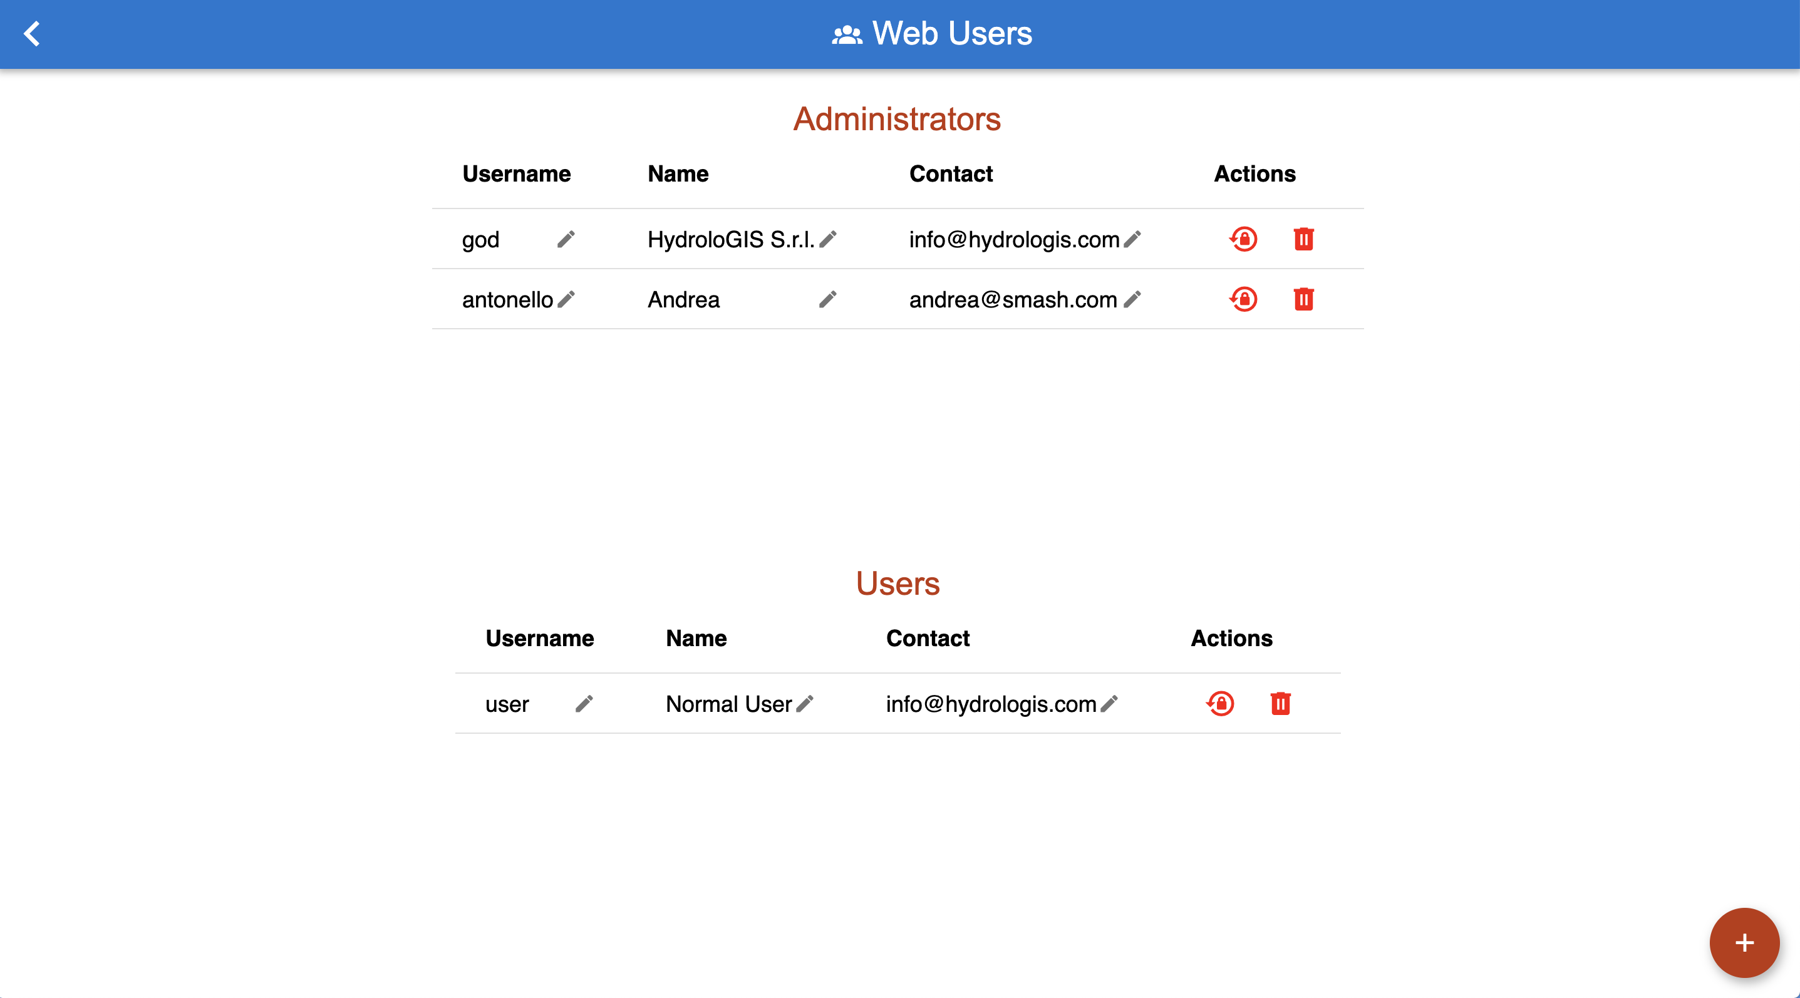Click the 'Normal User' name text
Image resolution: width=1800 pixels, height=998 pixels.
tap(729, 704)
